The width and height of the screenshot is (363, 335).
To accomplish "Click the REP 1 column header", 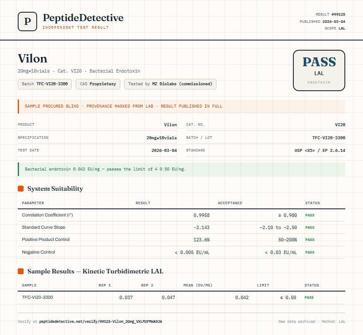I will 105,285.
